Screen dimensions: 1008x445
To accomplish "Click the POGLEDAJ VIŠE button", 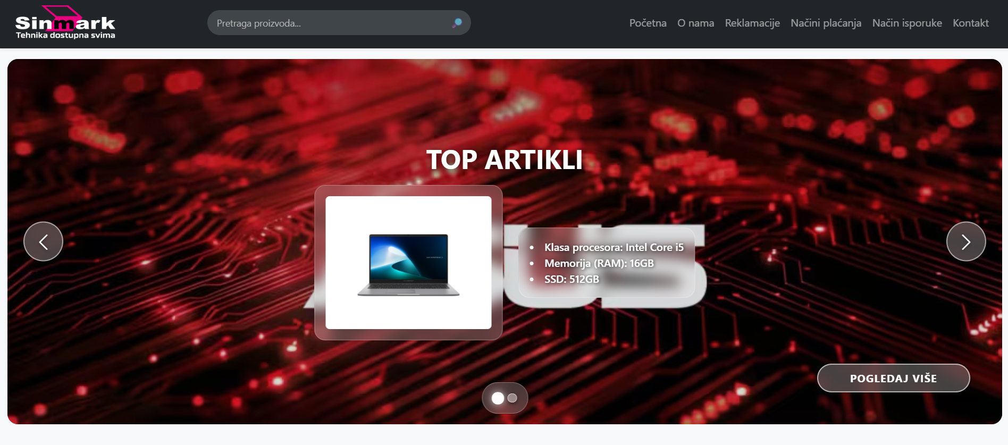I will point(893,378).
